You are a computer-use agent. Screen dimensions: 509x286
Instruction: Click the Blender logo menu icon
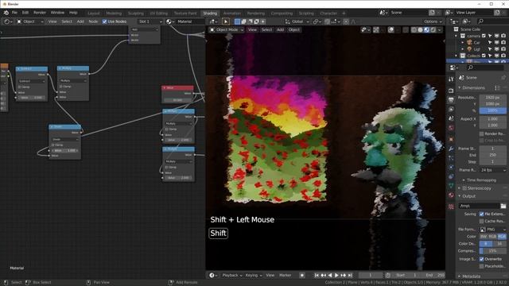[6, 13]
